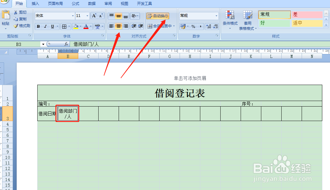The width and height of the screenshot is (330, 190).
Task: Increase indent icon
Action: [x=141, y=26]
